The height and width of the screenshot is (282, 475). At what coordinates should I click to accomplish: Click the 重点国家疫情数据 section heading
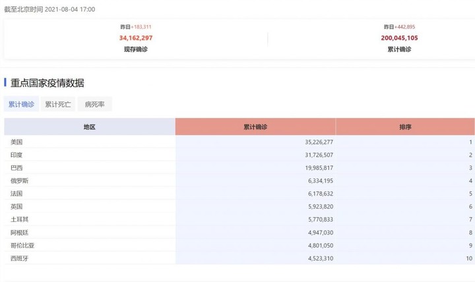pyautogui.click(x=47, y=82)
